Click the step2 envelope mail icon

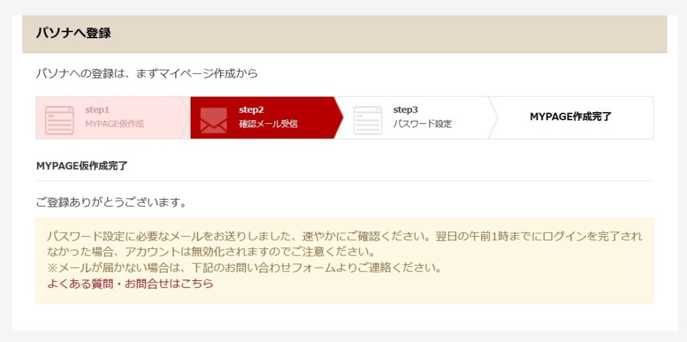click(213, 119)
